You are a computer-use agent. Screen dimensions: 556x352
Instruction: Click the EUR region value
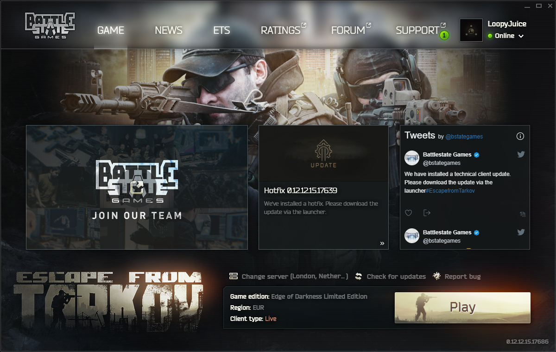(259, 308)
